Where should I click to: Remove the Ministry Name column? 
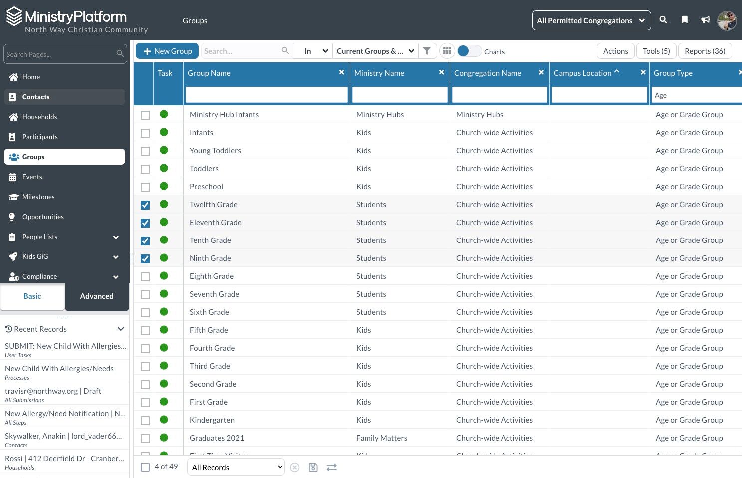pyautogui.click(x=441, y=72)
